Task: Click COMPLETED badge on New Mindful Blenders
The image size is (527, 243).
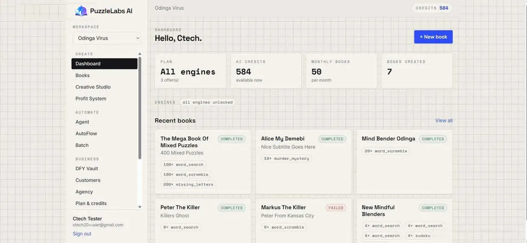Action: 433,208
